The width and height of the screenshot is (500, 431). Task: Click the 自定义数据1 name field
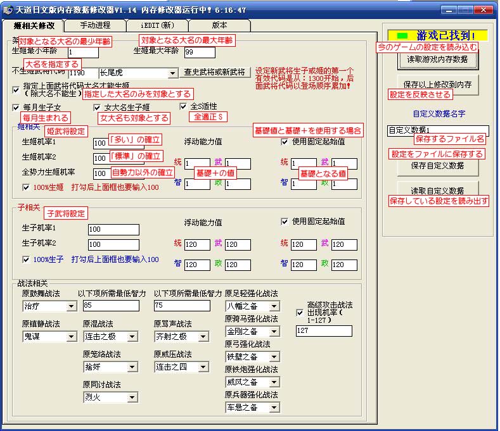pos(438,130)
